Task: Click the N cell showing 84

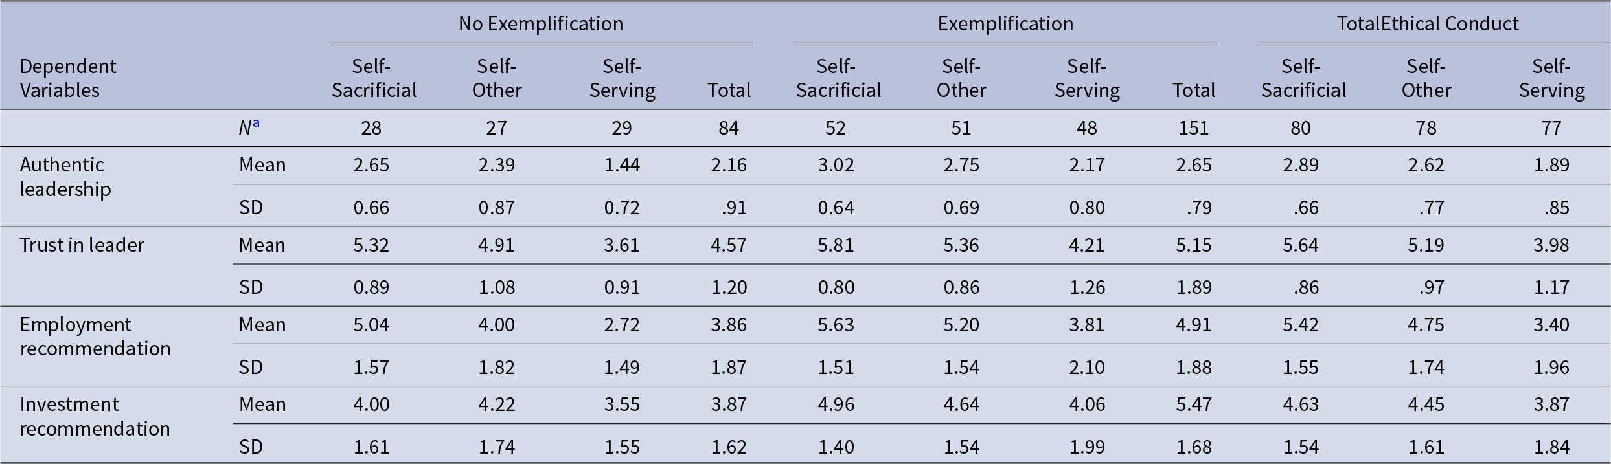Action: [729, 128]
